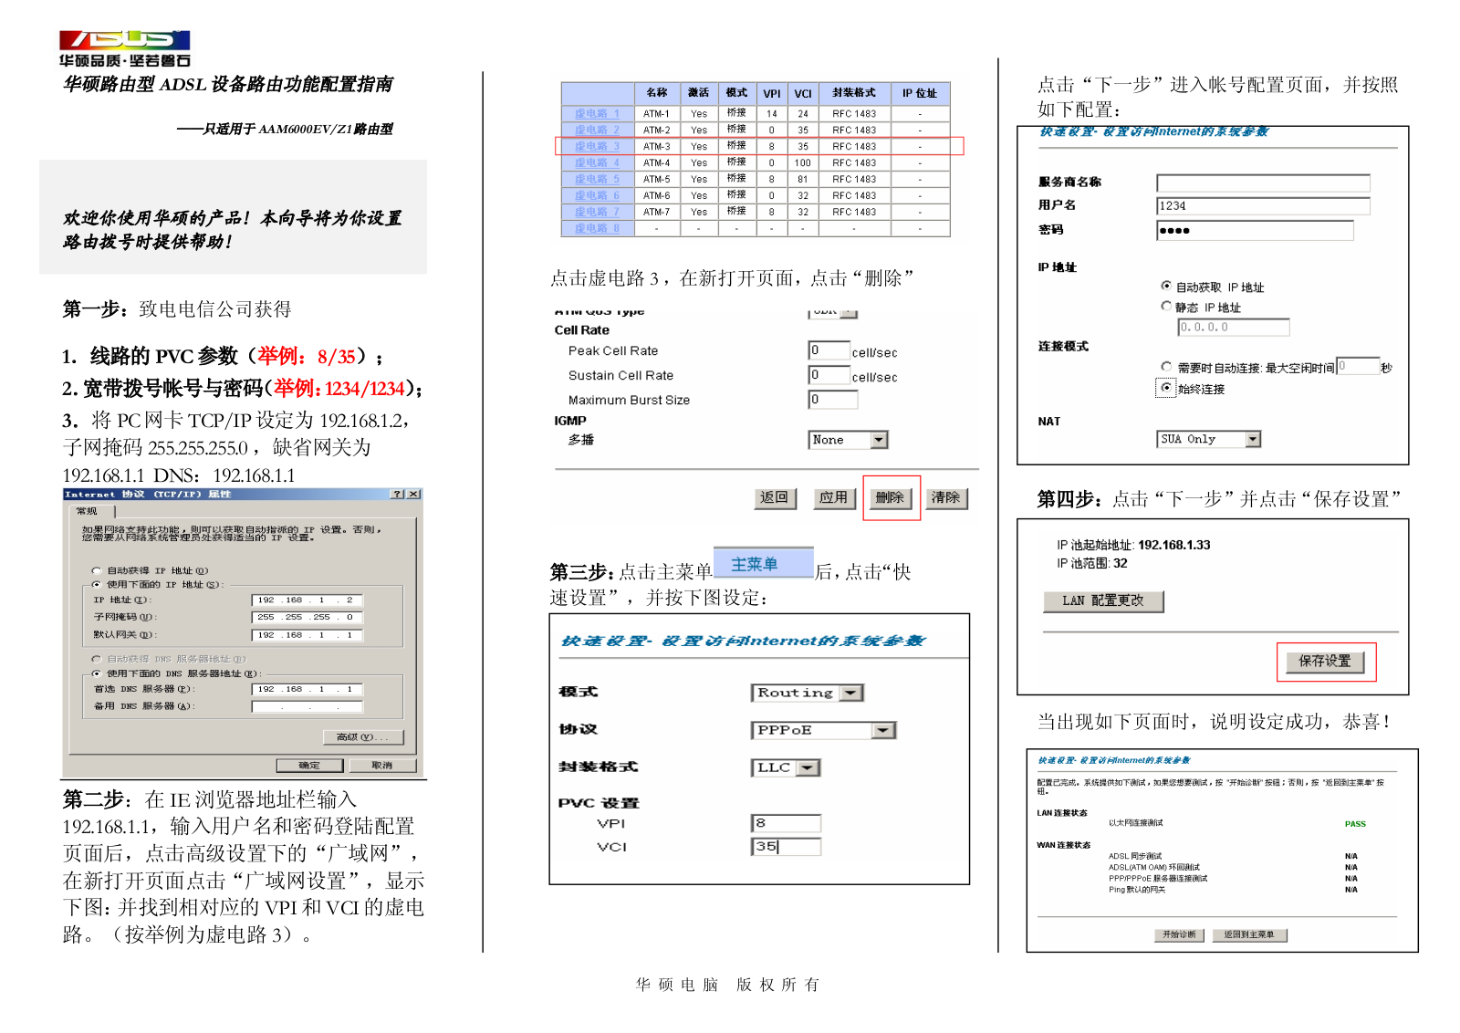1460x1033 pixels.
Task: Click the 虚电路 7 link
Action: pyautogui.click(x=597, y=213)
